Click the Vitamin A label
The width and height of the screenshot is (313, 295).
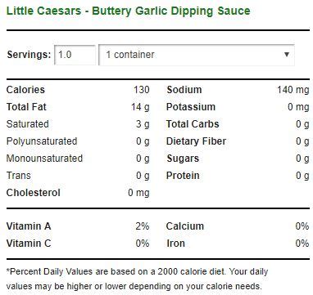click(x=29, y=226)
